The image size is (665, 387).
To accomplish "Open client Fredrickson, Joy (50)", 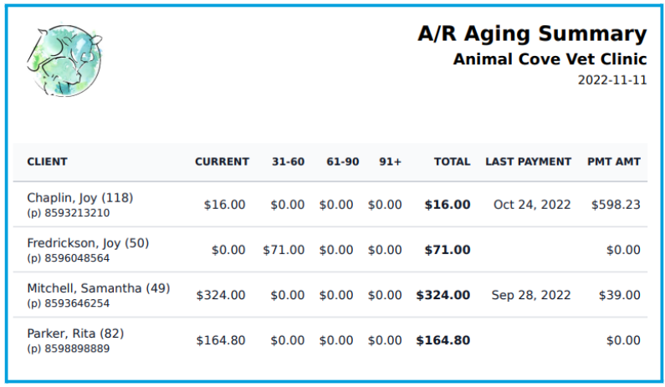I will coord(88,243).
